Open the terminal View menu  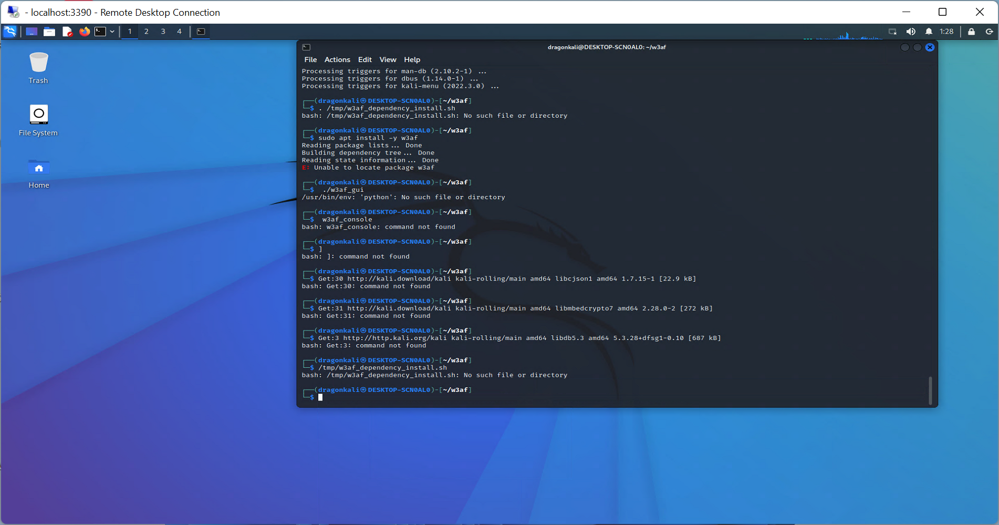point(388,59)
